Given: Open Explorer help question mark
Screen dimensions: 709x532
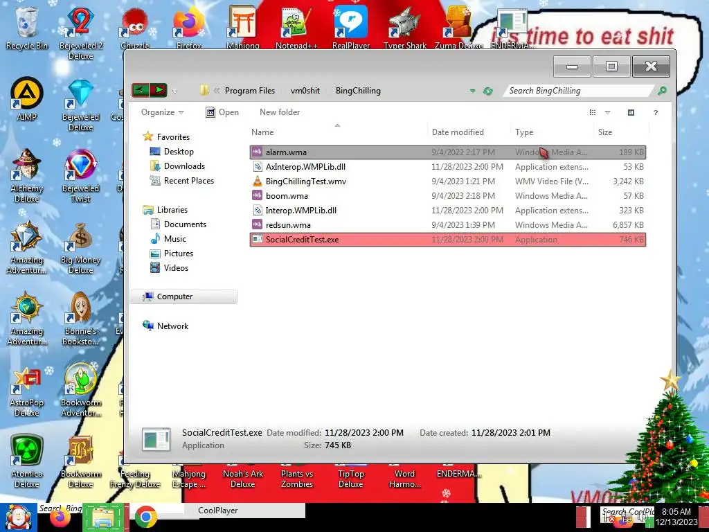Looking at the screenshot, I should point(655,112).
